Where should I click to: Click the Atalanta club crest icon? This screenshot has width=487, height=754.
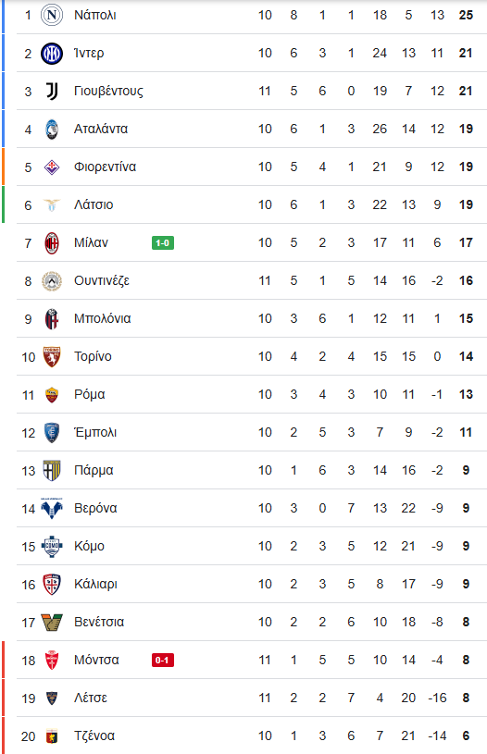(x=52, y=129)
